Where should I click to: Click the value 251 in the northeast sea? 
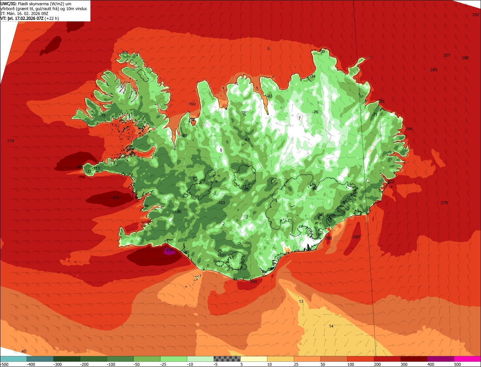click(x=446, y=55)
